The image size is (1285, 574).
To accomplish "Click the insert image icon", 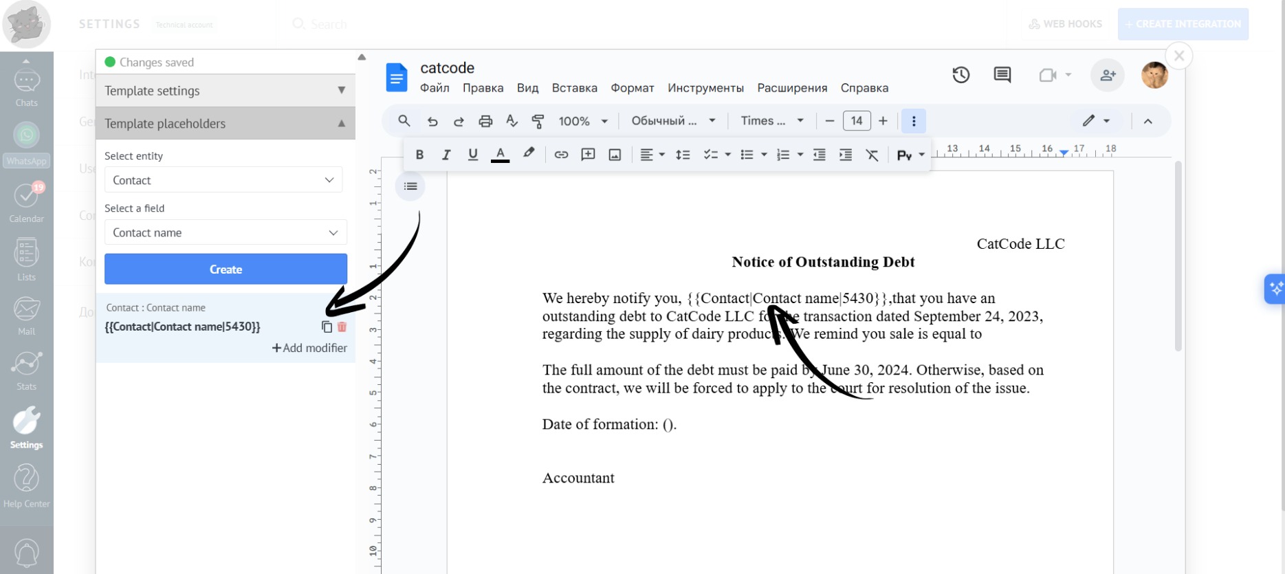I will pyautogui.click(x=615, y=155).
